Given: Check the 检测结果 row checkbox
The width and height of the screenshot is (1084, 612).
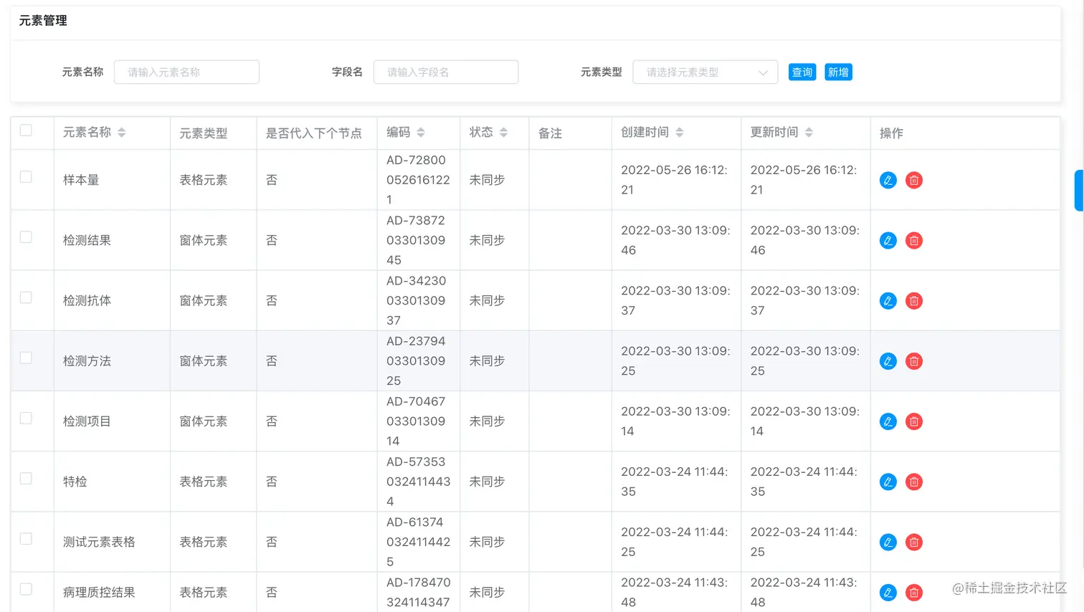Looking at the screenshot, I should click(26, 237).
